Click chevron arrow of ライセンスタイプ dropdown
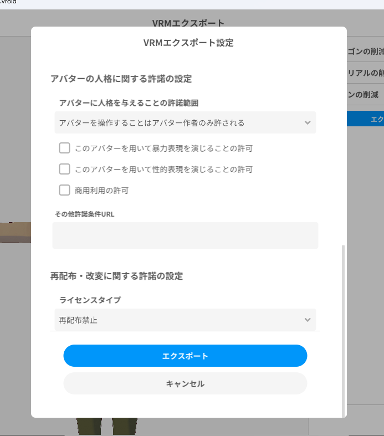 tap(308, 320)
